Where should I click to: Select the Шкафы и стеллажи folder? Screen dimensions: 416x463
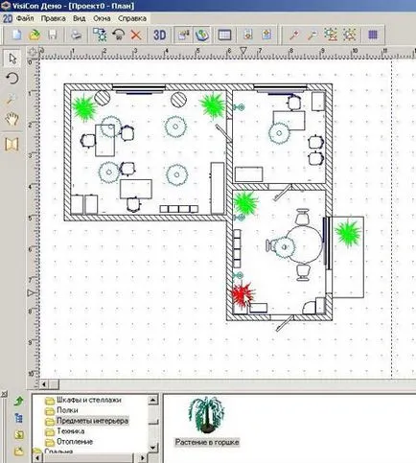click(89, 400)
